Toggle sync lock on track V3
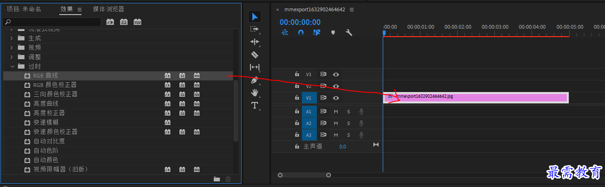The width and height of the screenshot is (605, 187). (x=323, y=74)
